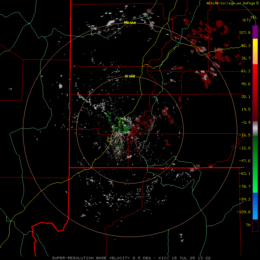Screen dimensions: 260x260
Task: Select the 76.7 velocity scale label
Action: pyautogui.click(x=246, y=58)
